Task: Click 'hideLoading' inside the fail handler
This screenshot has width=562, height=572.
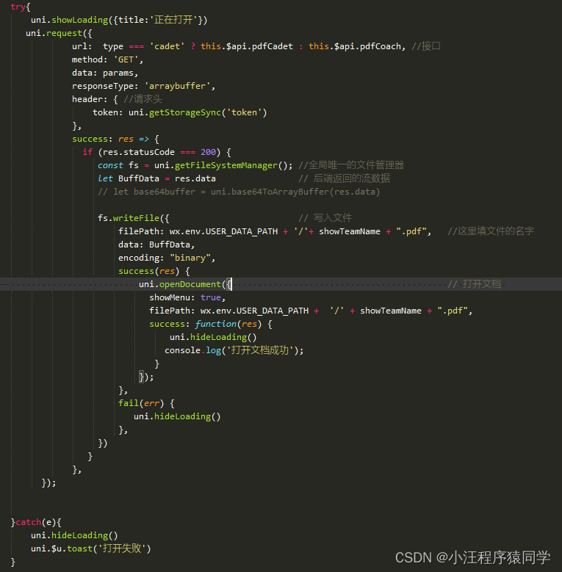Action: (182, 416)
